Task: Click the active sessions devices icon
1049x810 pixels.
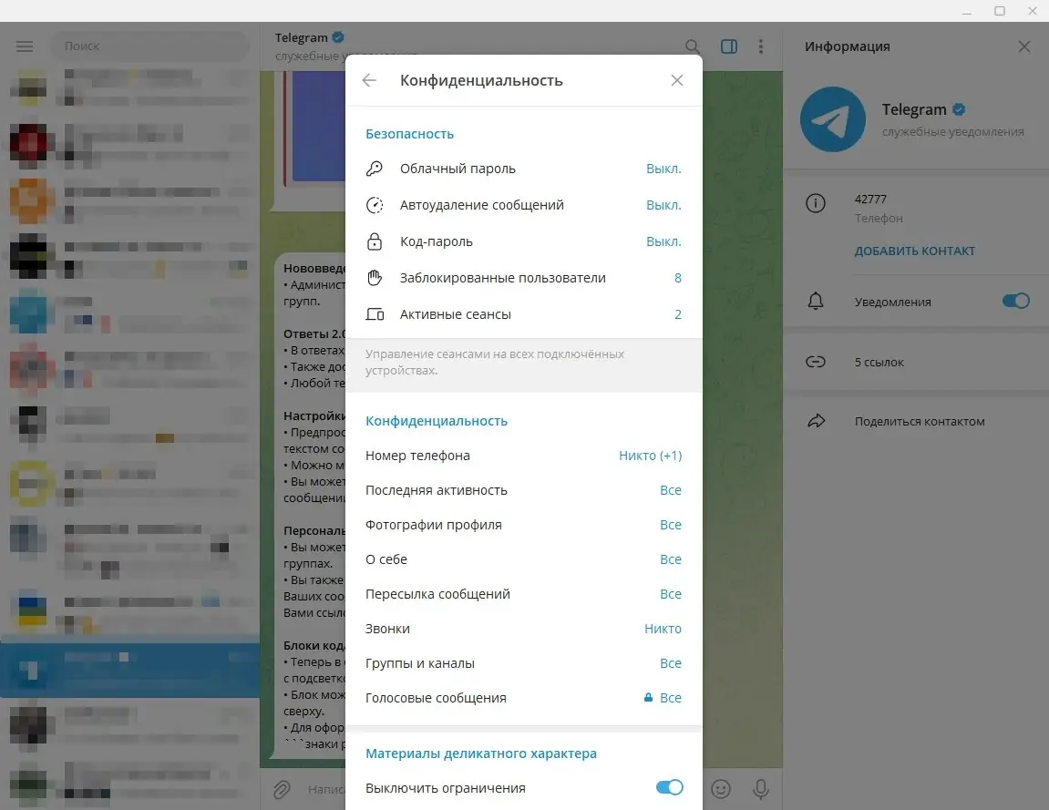Action: pos(375,313)
